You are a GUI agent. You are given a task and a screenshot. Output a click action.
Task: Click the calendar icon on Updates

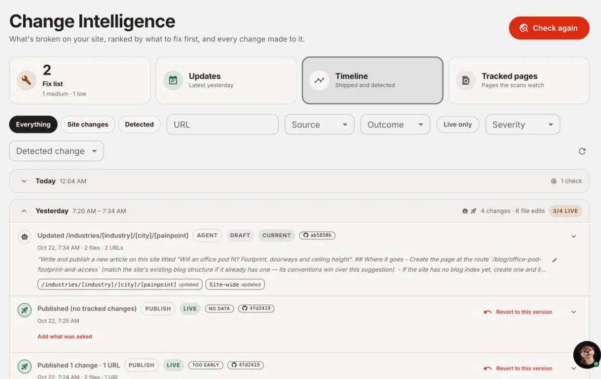pos(173,80)
